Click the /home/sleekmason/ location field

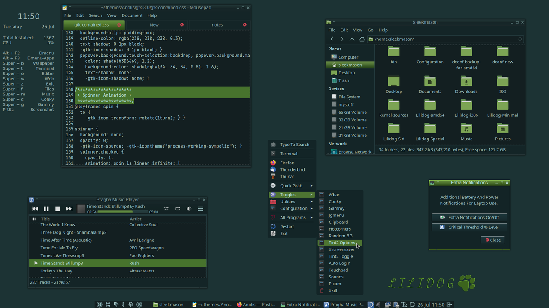pyautogui.click(x=445, y=39)
